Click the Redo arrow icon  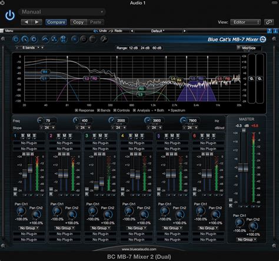(x=111, y=31)
